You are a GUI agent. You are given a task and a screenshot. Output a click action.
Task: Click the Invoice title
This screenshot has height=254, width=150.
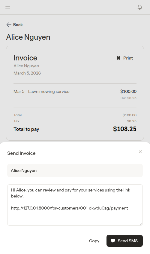coord(25,58)
